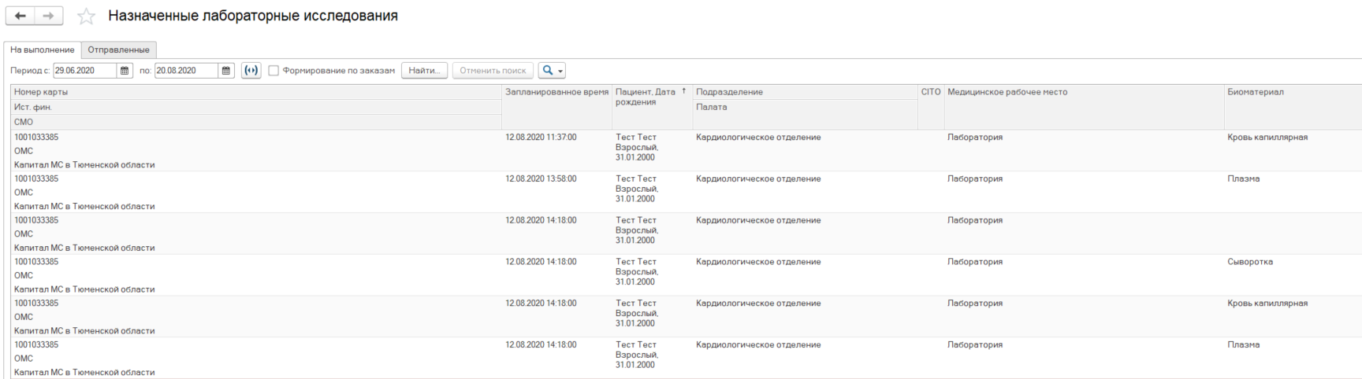Add page to favorites with star icon
Viewport: 1362px width, 379px height.
pos(87,17)
